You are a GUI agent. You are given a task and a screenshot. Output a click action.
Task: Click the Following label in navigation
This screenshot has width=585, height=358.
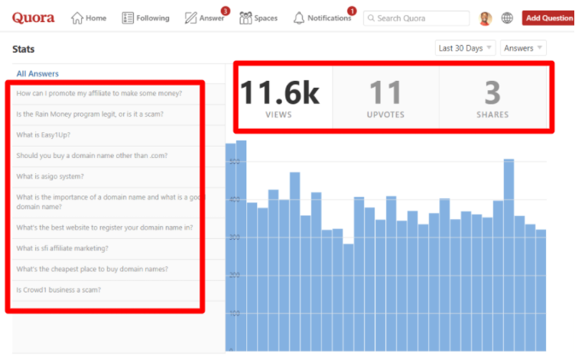(x=153, y=18)
